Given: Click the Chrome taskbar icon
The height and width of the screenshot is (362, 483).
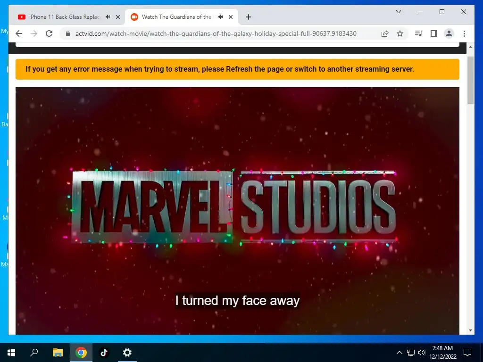Looking at the screenshot, I should (81, 353).
